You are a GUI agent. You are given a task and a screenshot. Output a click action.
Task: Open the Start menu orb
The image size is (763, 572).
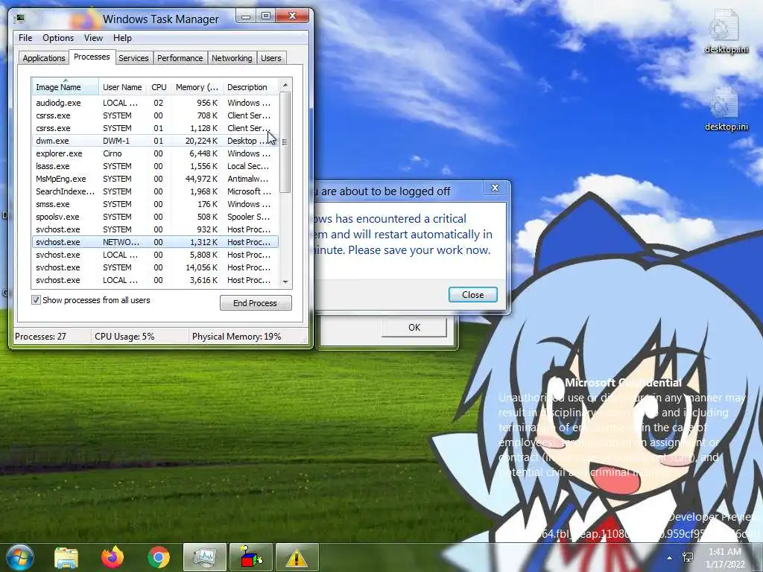(x=19, y=557)
